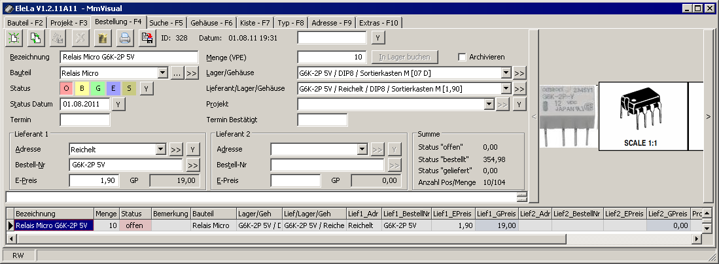This screenshot has height=264, width=719.
Task: Click the Y button beside the top search field
Action: (377, 38)
